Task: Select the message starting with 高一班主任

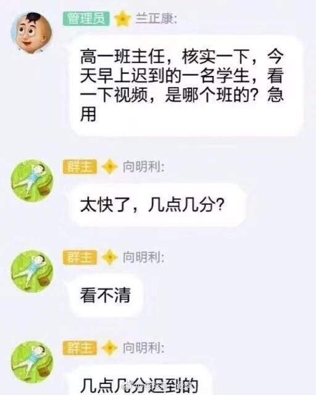Action: pos(187,86)
